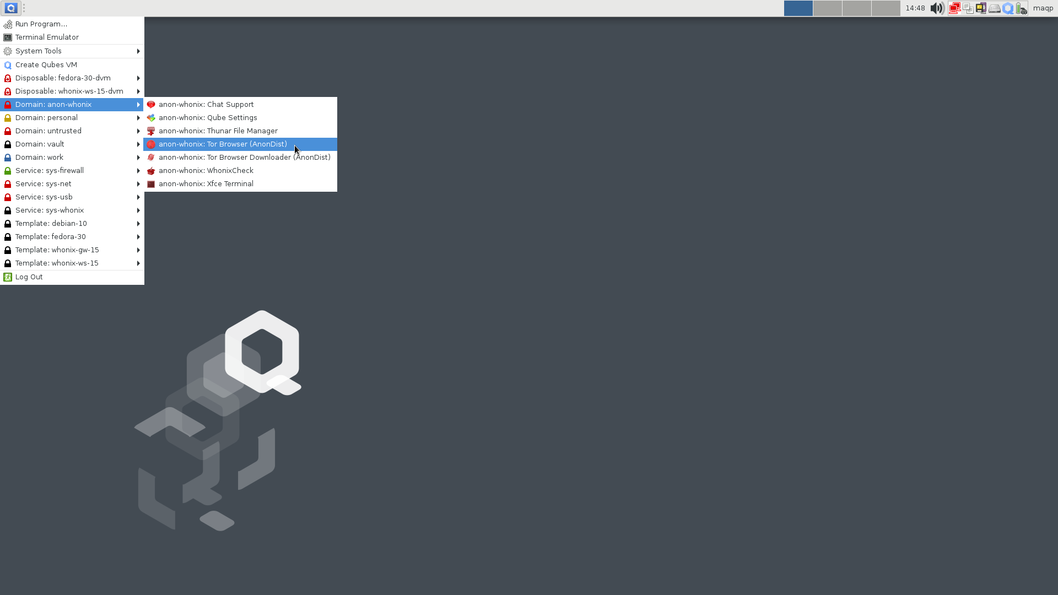
Task: Click red lock icon for Service sys-usb
Action: [x=8, y=197]
